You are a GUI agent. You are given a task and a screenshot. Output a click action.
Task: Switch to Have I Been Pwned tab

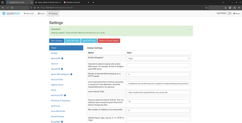tap(48, 2)
